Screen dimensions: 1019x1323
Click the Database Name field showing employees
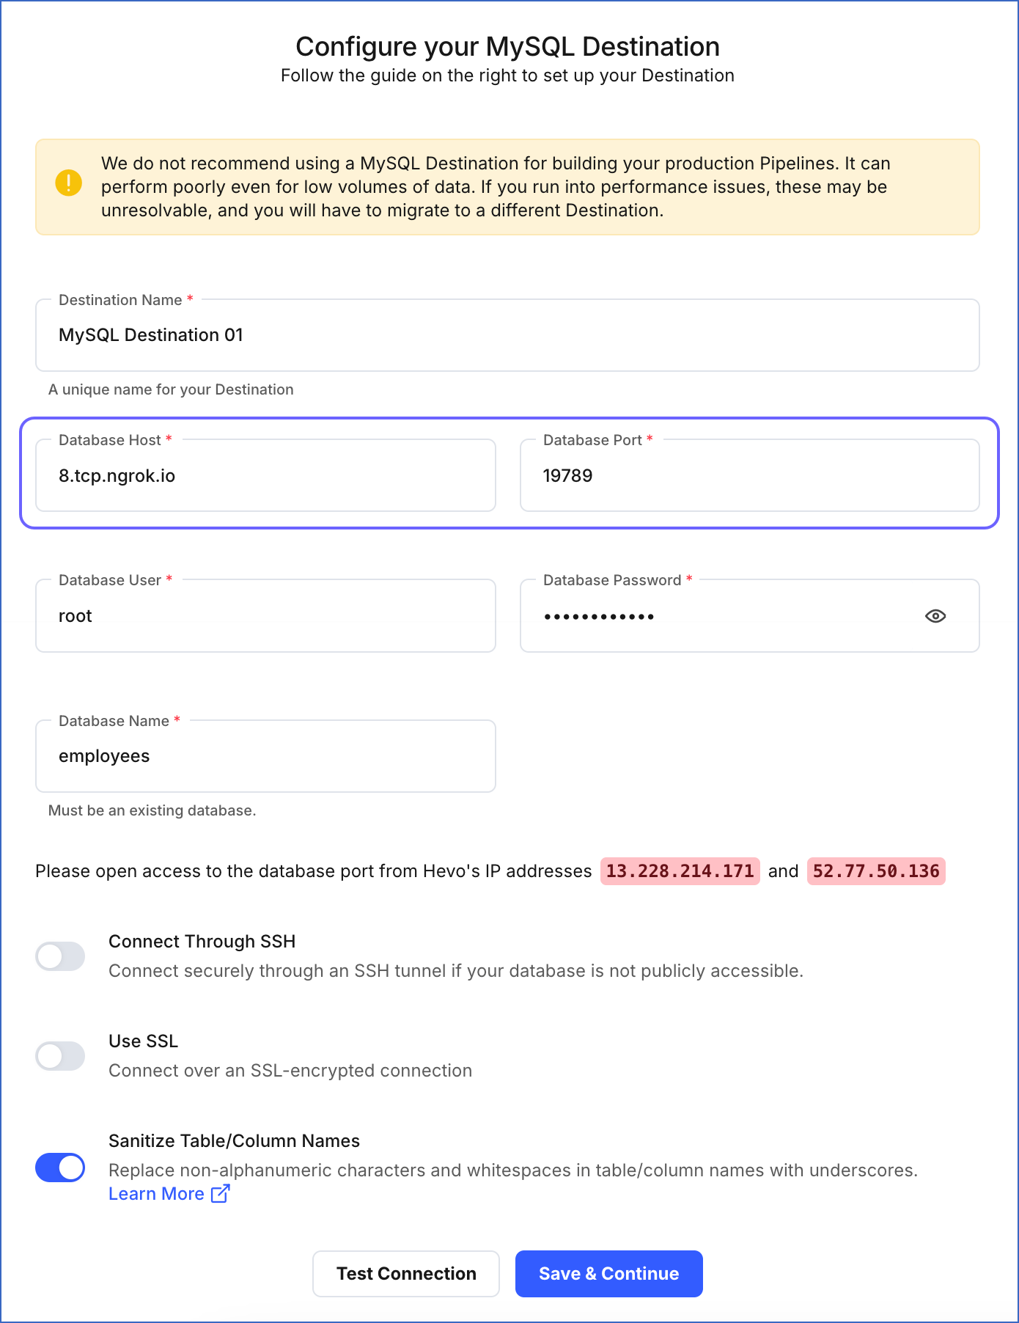pyautogui.click(x=265, y=756)
